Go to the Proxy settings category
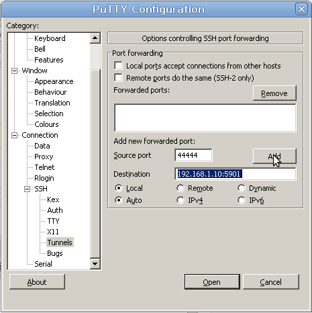 coord(44,156)
